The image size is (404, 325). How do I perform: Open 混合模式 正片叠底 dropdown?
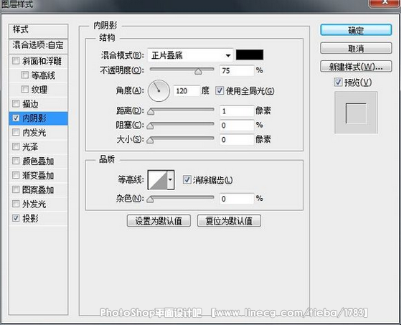(190, 55)
